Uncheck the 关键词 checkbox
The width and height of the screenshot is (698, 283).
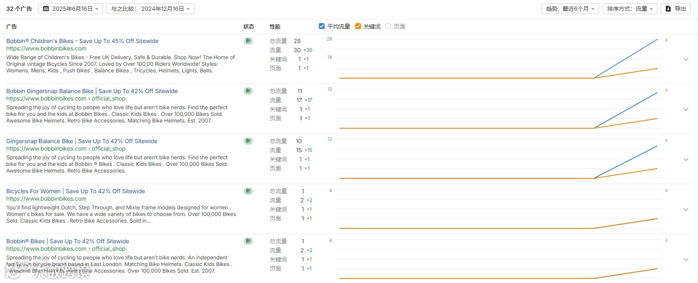pos(358,26)
